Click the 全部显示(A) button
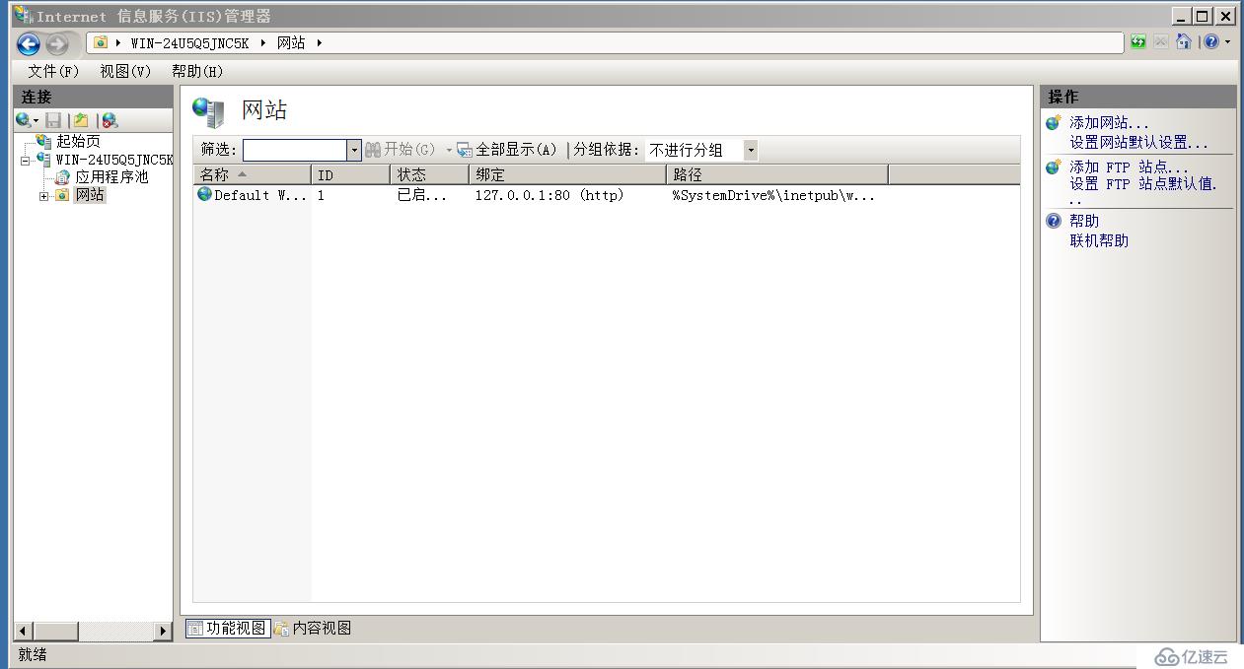This screenshot has width=1244, height=669. [x=507, y=150]
